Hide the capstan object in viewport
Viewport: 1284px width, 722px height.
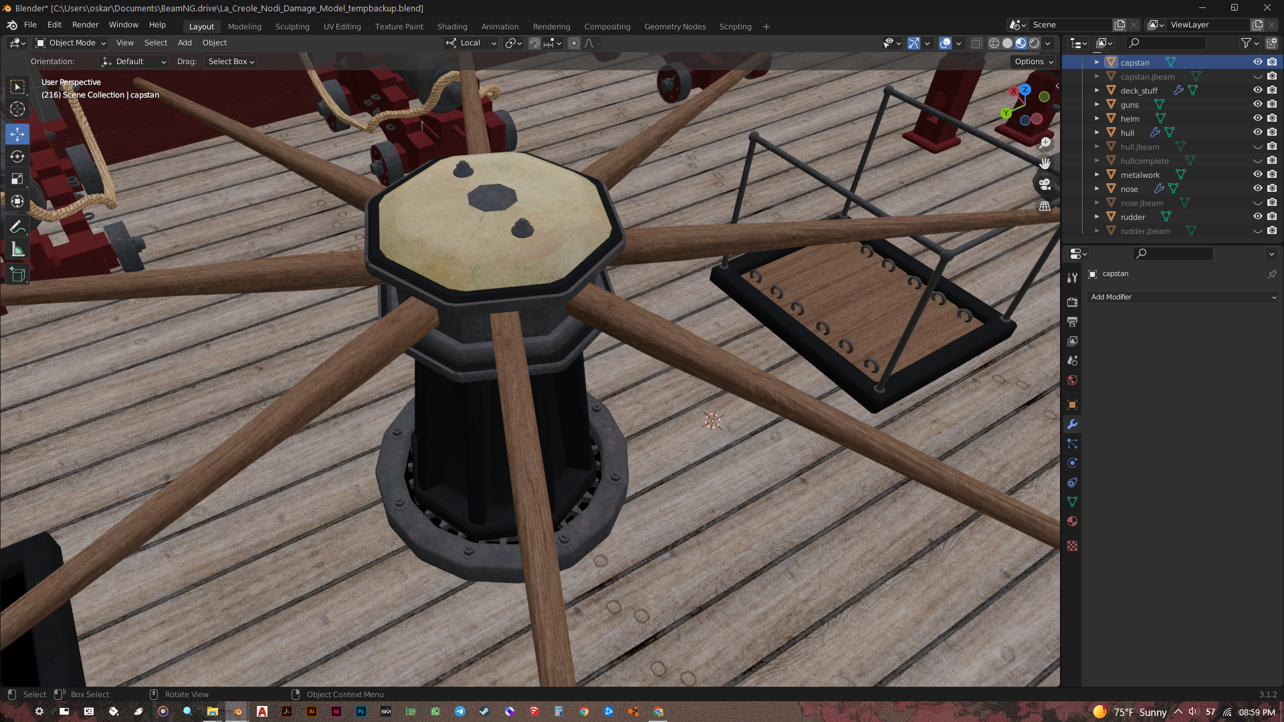[1257, 62]
